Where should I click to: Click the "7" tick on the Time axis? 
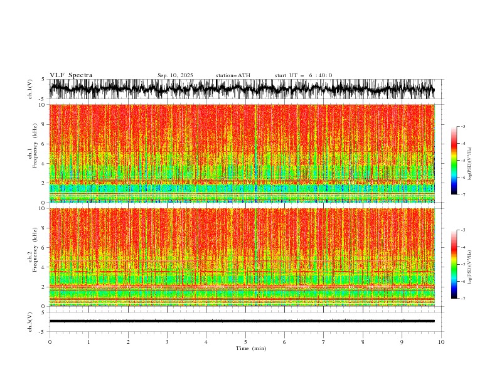coord(324,342)
